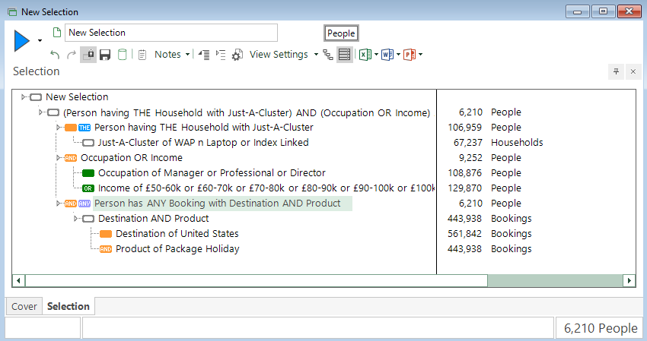Click the box icon beside Just-A-Cluster of WAP
Viewport: 647px width, 341px height.
tap(88, 143)
